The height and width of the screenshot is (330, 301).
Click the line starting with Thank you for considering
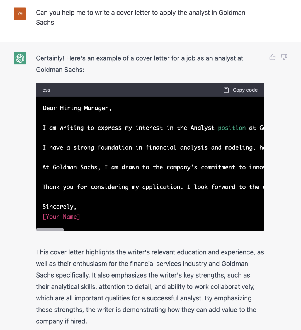[x=153, y=187]
